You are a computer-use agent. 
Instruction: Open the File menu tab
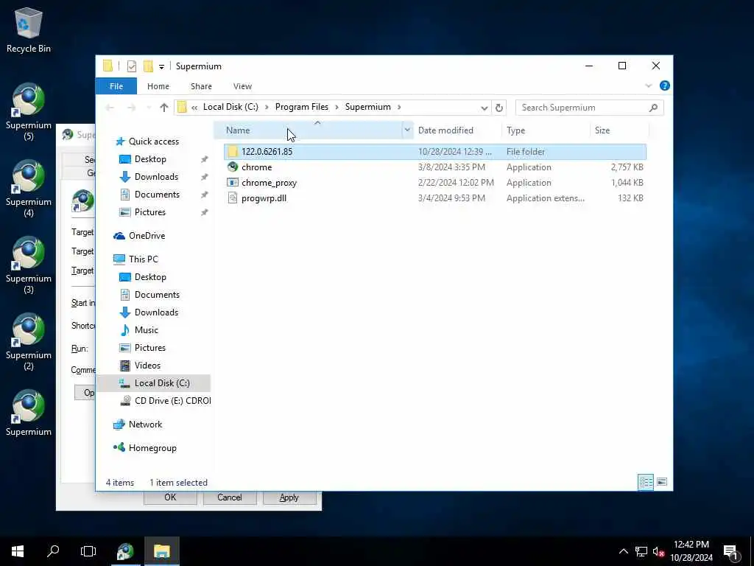pos(116,86)
